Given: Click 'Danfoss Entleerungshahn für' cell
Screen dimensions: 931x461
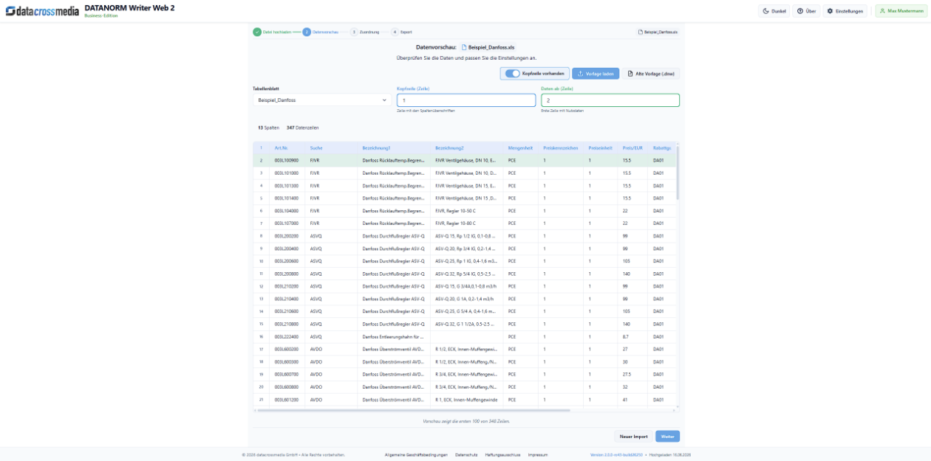Looking at the screenshot, I should pyautogui.click(x=392, y=336).
